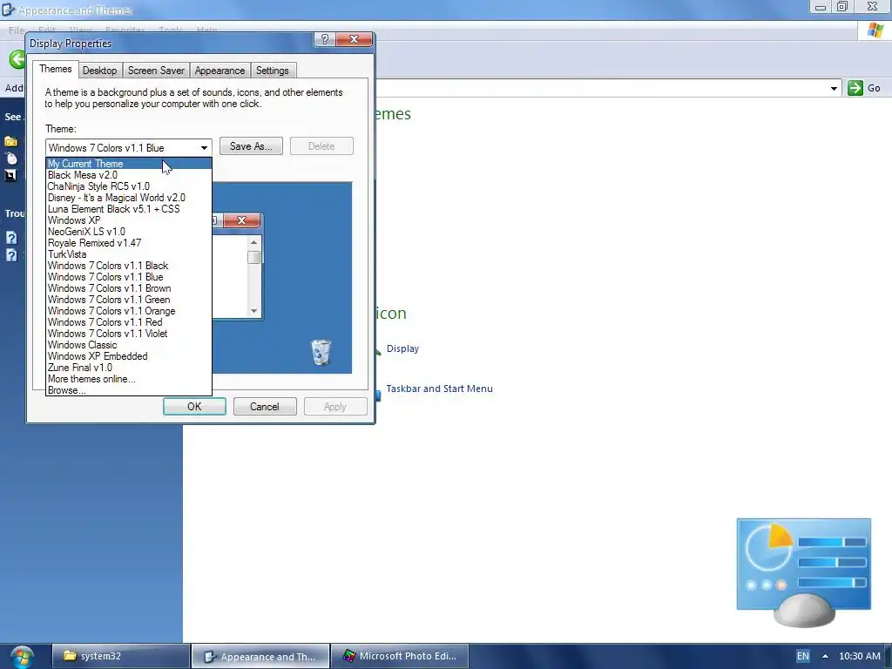The image size is (892, 669).
Task: Select Windows 7 Colors v1.1 Black
Action: click(129, 266)
